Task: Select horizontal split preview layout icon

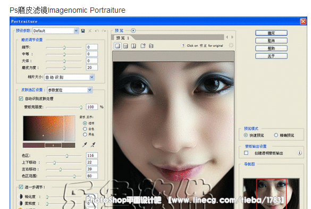Action: pyautogui.click(x=125, y=46)
